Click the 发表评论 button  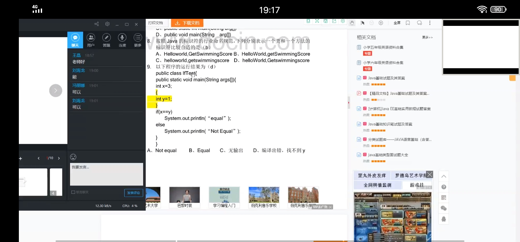[133, 193]
